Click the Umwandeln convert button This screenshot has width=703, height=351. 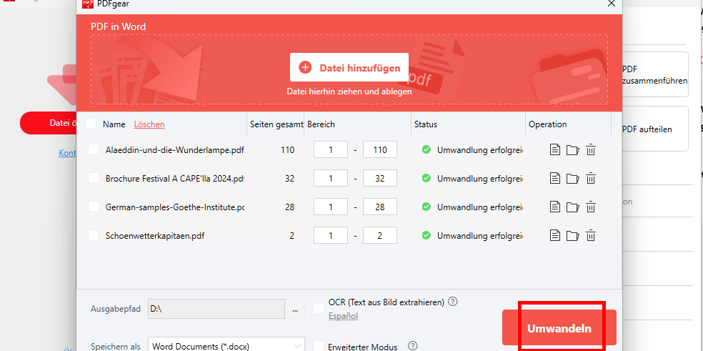click(x=559, y=327)
